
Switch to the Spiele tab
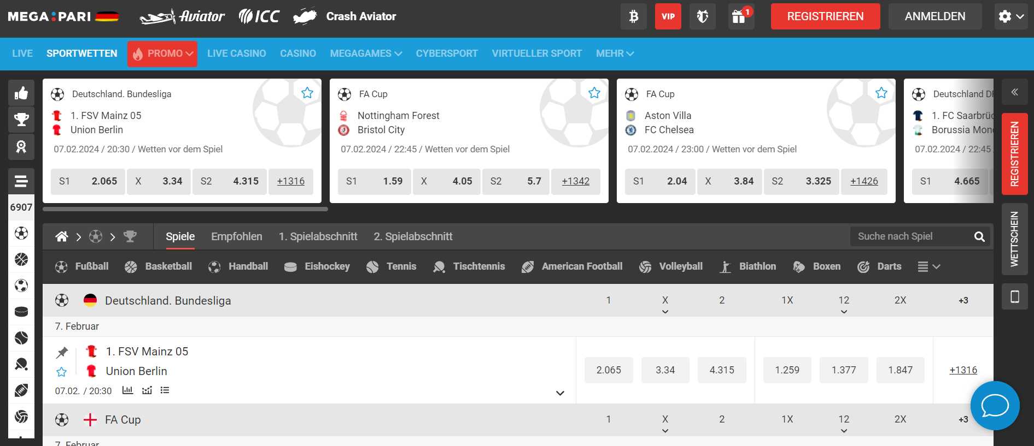tap(180, 236)
